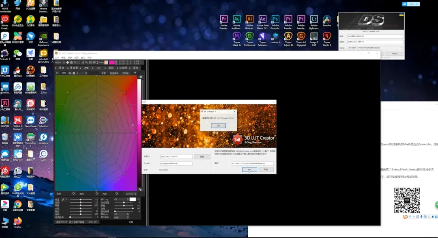Launch the Firefox desktop shortcut

[17, 223]
